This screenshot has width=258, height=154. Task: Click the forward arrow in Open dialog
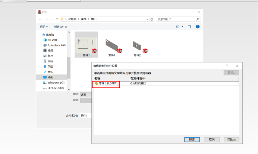(x=47, y=19)
